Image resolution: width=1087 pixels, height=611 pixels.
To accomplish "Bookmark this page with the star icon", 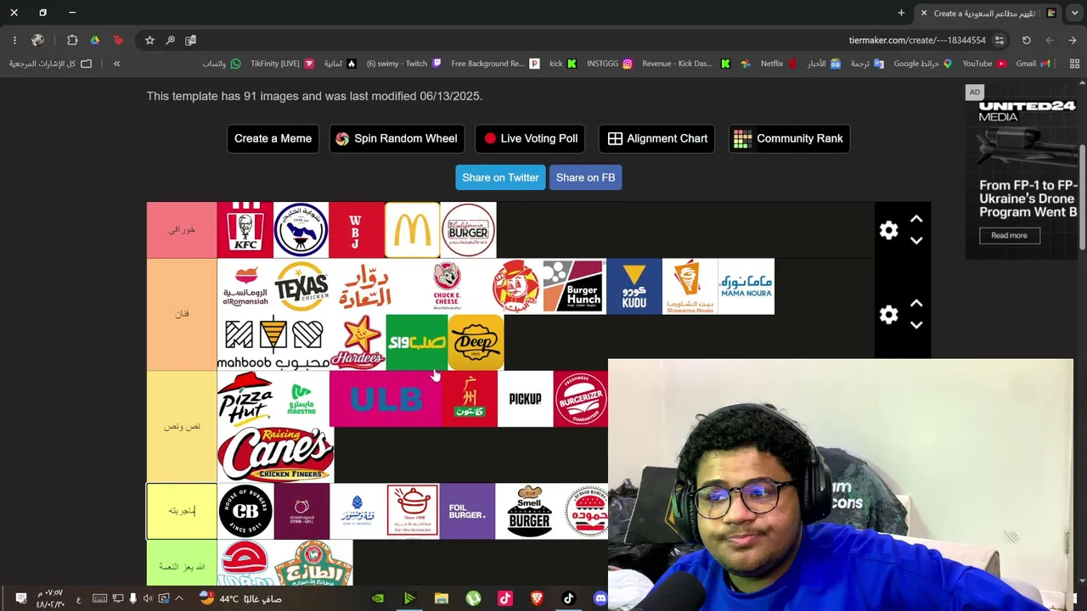I will click(149, 40).
